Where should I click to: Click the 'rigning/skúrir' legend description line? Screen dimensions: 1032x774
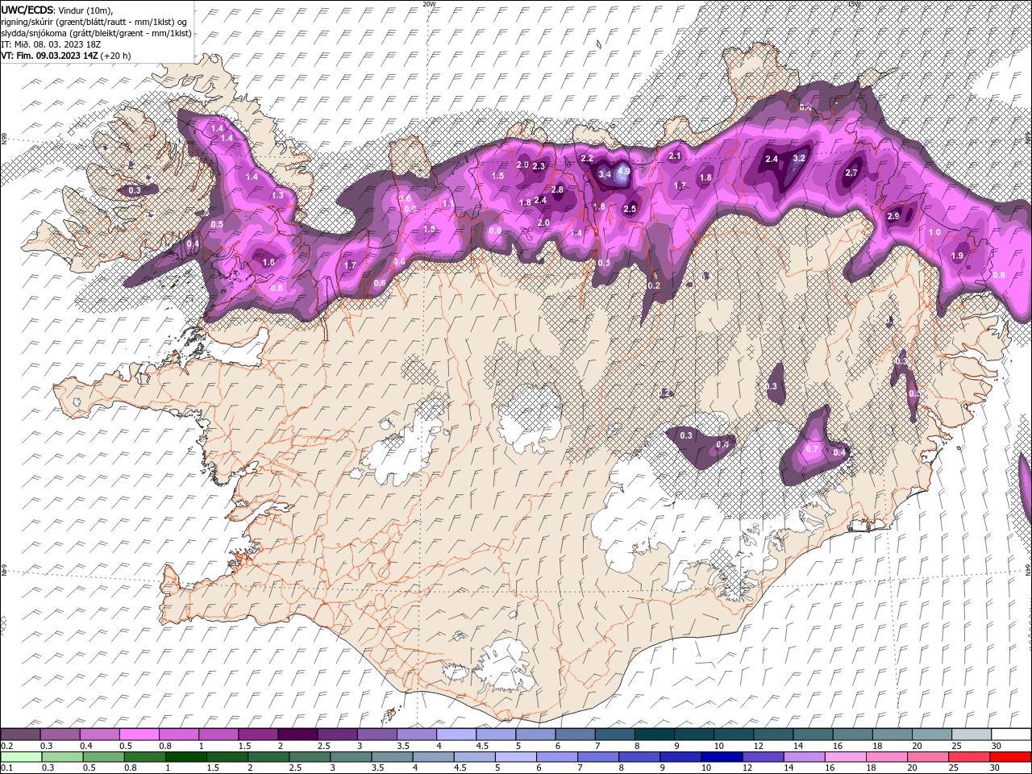tap(94, 21)
